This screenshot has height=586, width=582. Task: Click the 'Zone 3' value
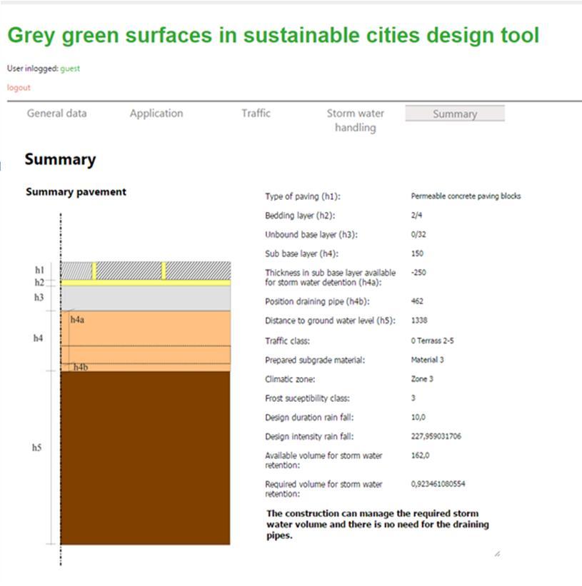422,379
